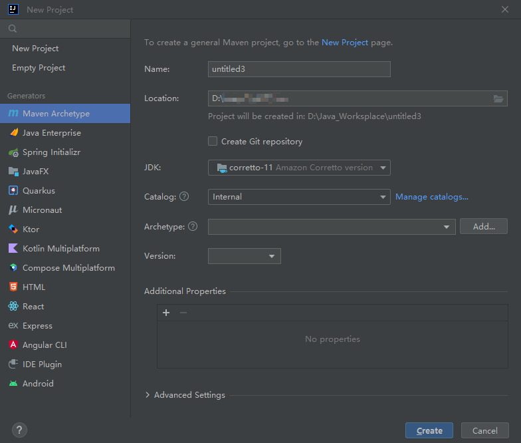The height and width of the screenshot is (443, 521).
Task: Pick the Kotlin Multiplatform generator
Action: coord(60,249)
